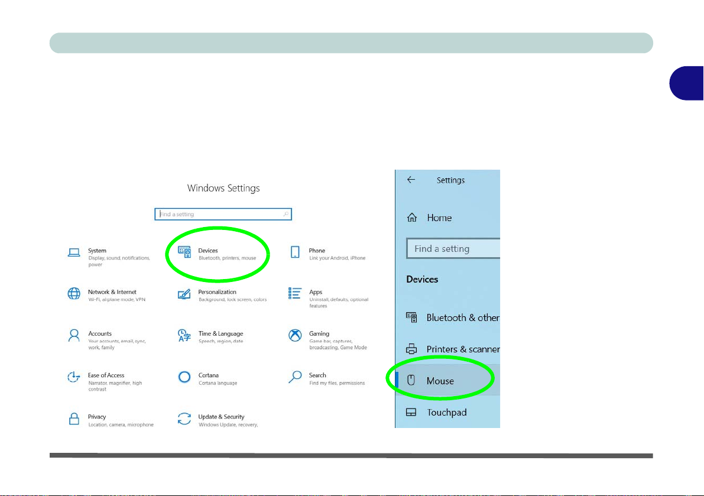Open the Apps list icon
The image size is (704, 496).
coord(295,294)
